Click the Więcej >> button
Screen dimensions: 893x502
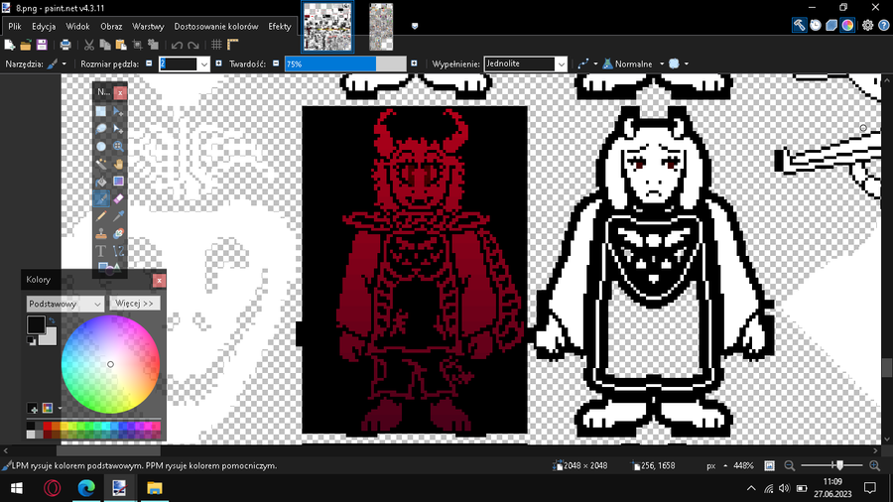pyautogui.click(x=134, y=304)
